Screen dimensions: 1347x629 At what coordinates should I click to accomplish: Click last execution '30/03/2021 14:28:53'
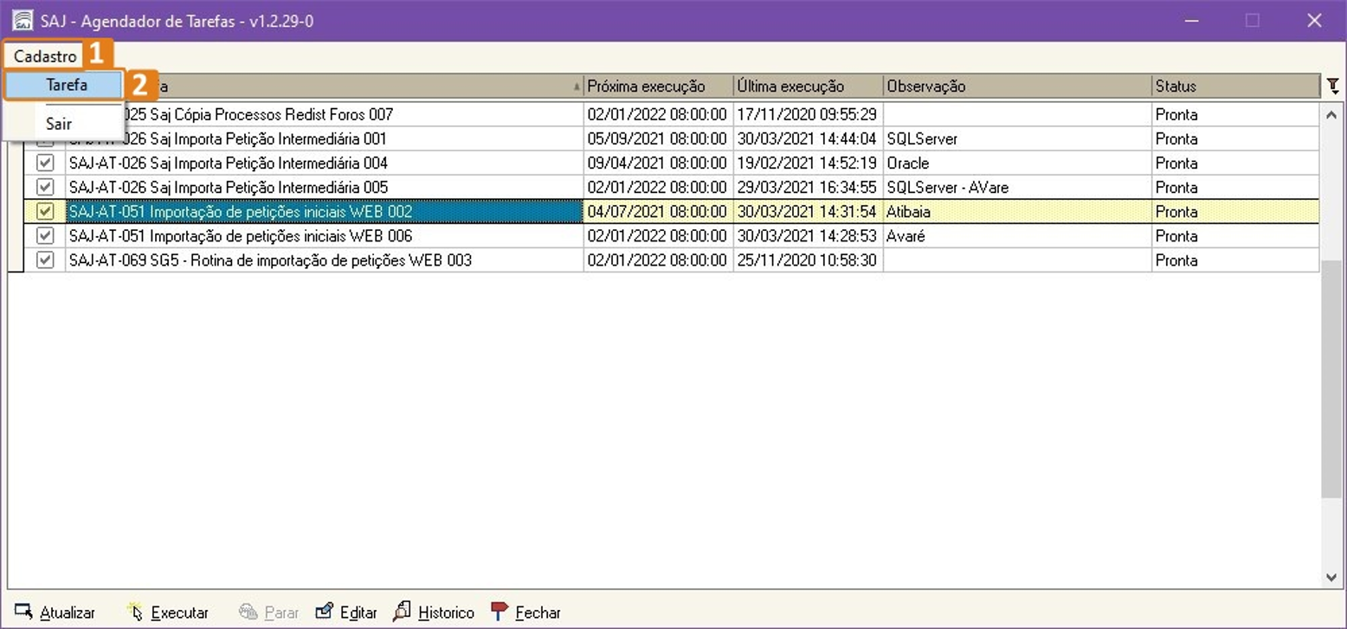tap(807, 235)
